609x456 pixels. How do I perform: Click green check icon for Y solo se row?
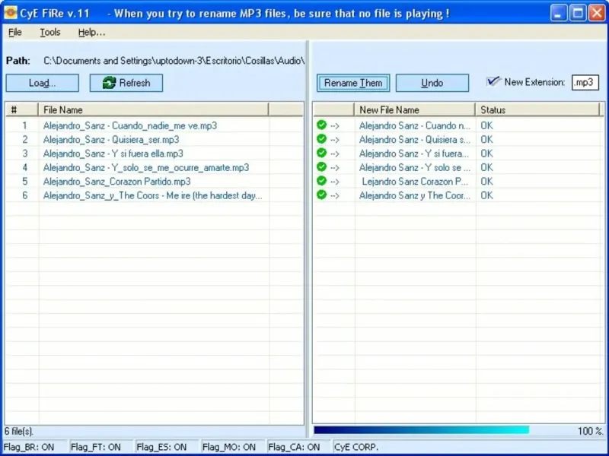pos(321,166)
